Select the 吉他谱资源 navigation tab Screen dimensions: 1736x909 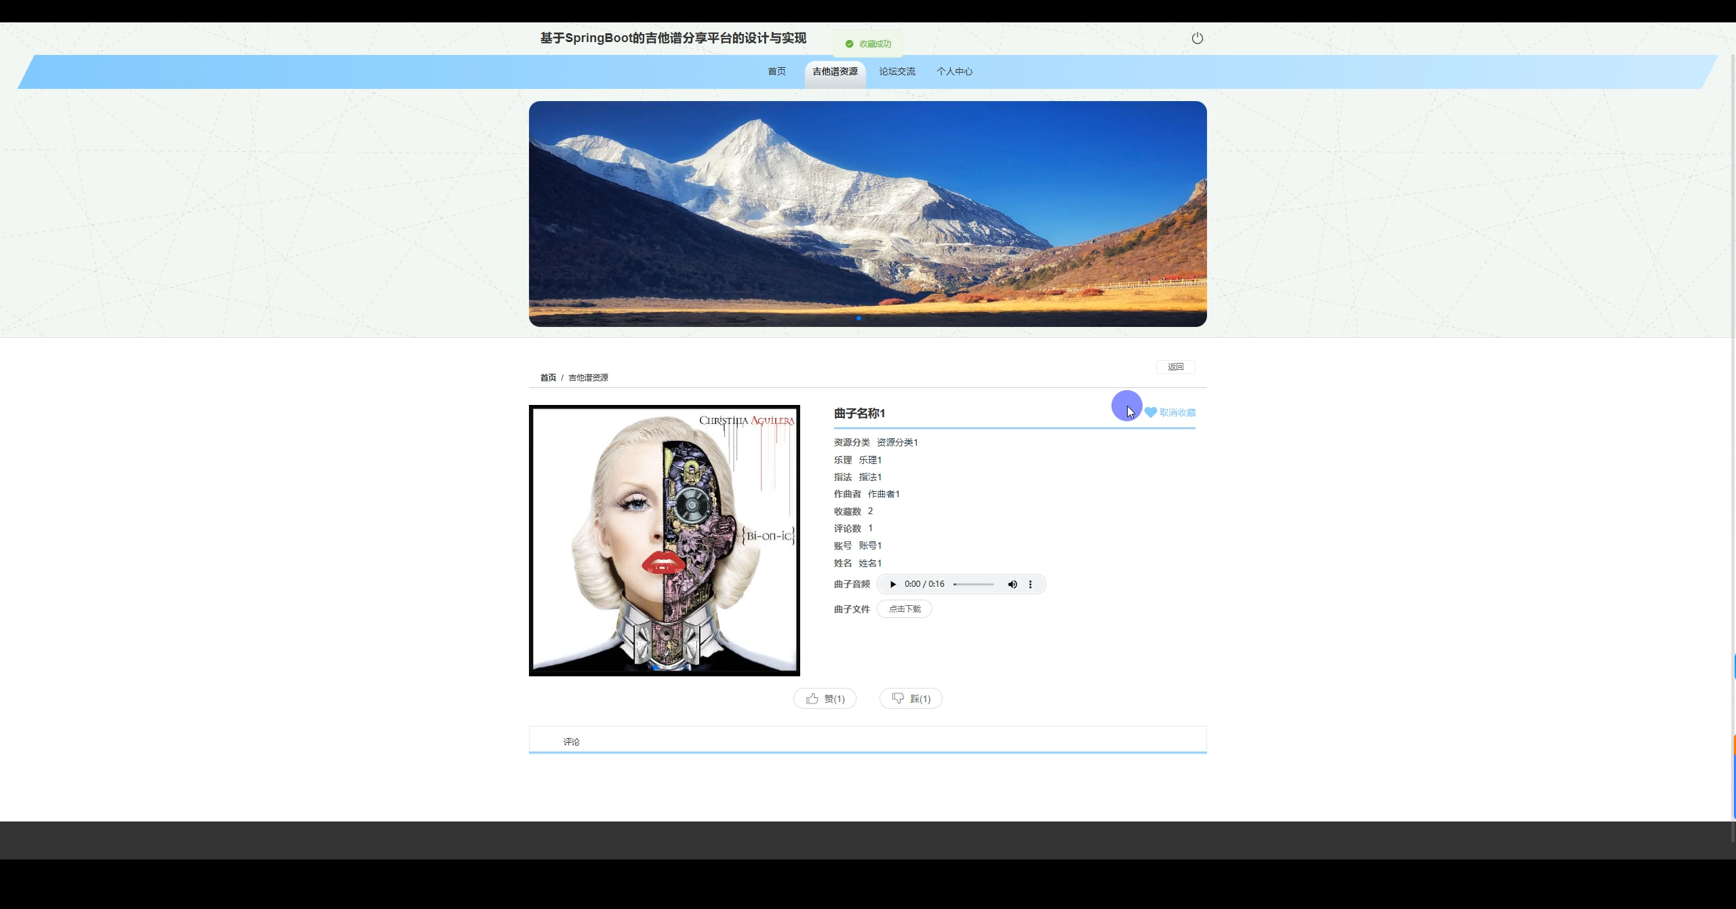tap(835, 71)
